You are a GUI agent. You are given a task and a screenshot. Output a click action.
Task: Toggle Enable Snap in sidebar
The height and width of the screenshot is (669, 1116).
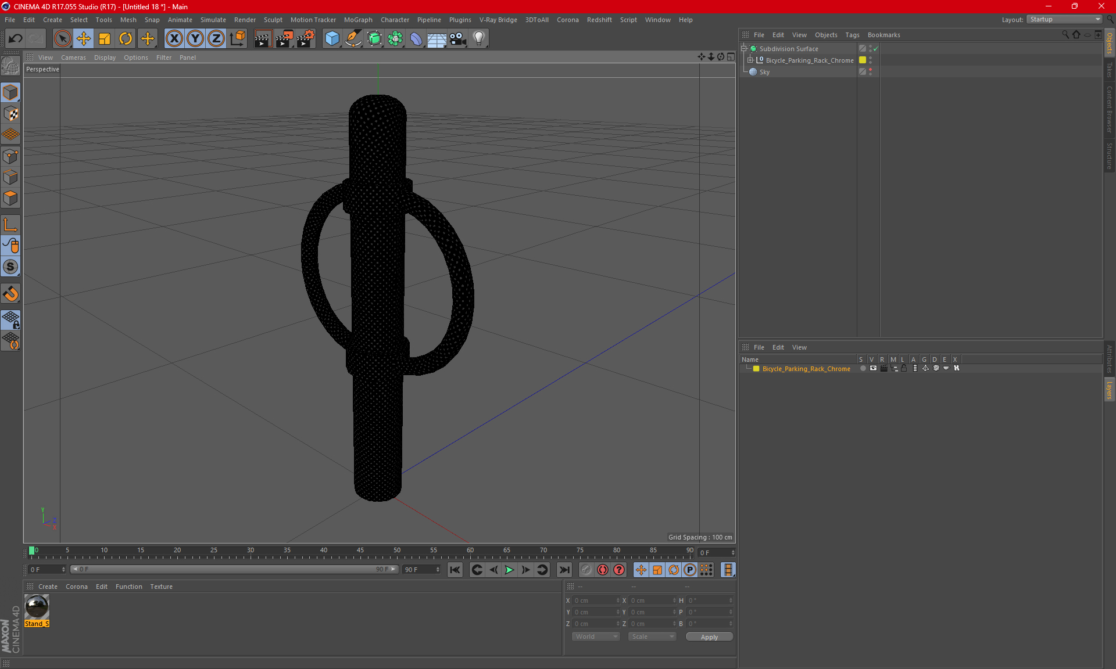pyautogui.click(x=10, y=267)
